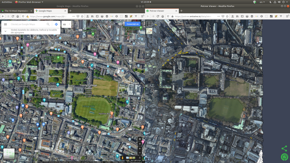This screenshot has height=163, width=290.
Task: Open the 'en' keyboard layout dropdown
Action: click(x=262, y=2)
